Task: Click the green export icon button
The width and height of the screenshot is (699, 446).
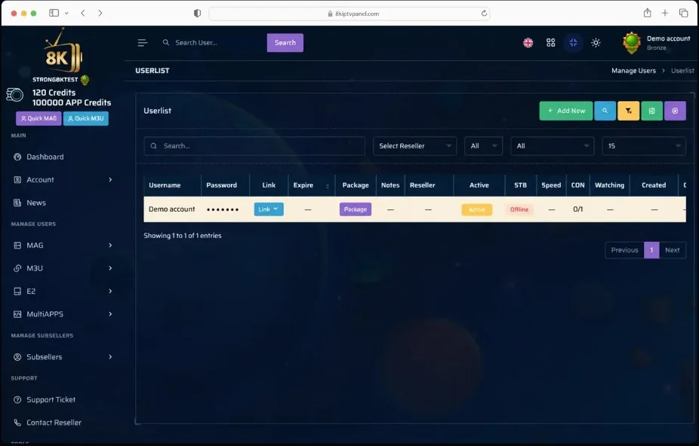Action: 651,111
